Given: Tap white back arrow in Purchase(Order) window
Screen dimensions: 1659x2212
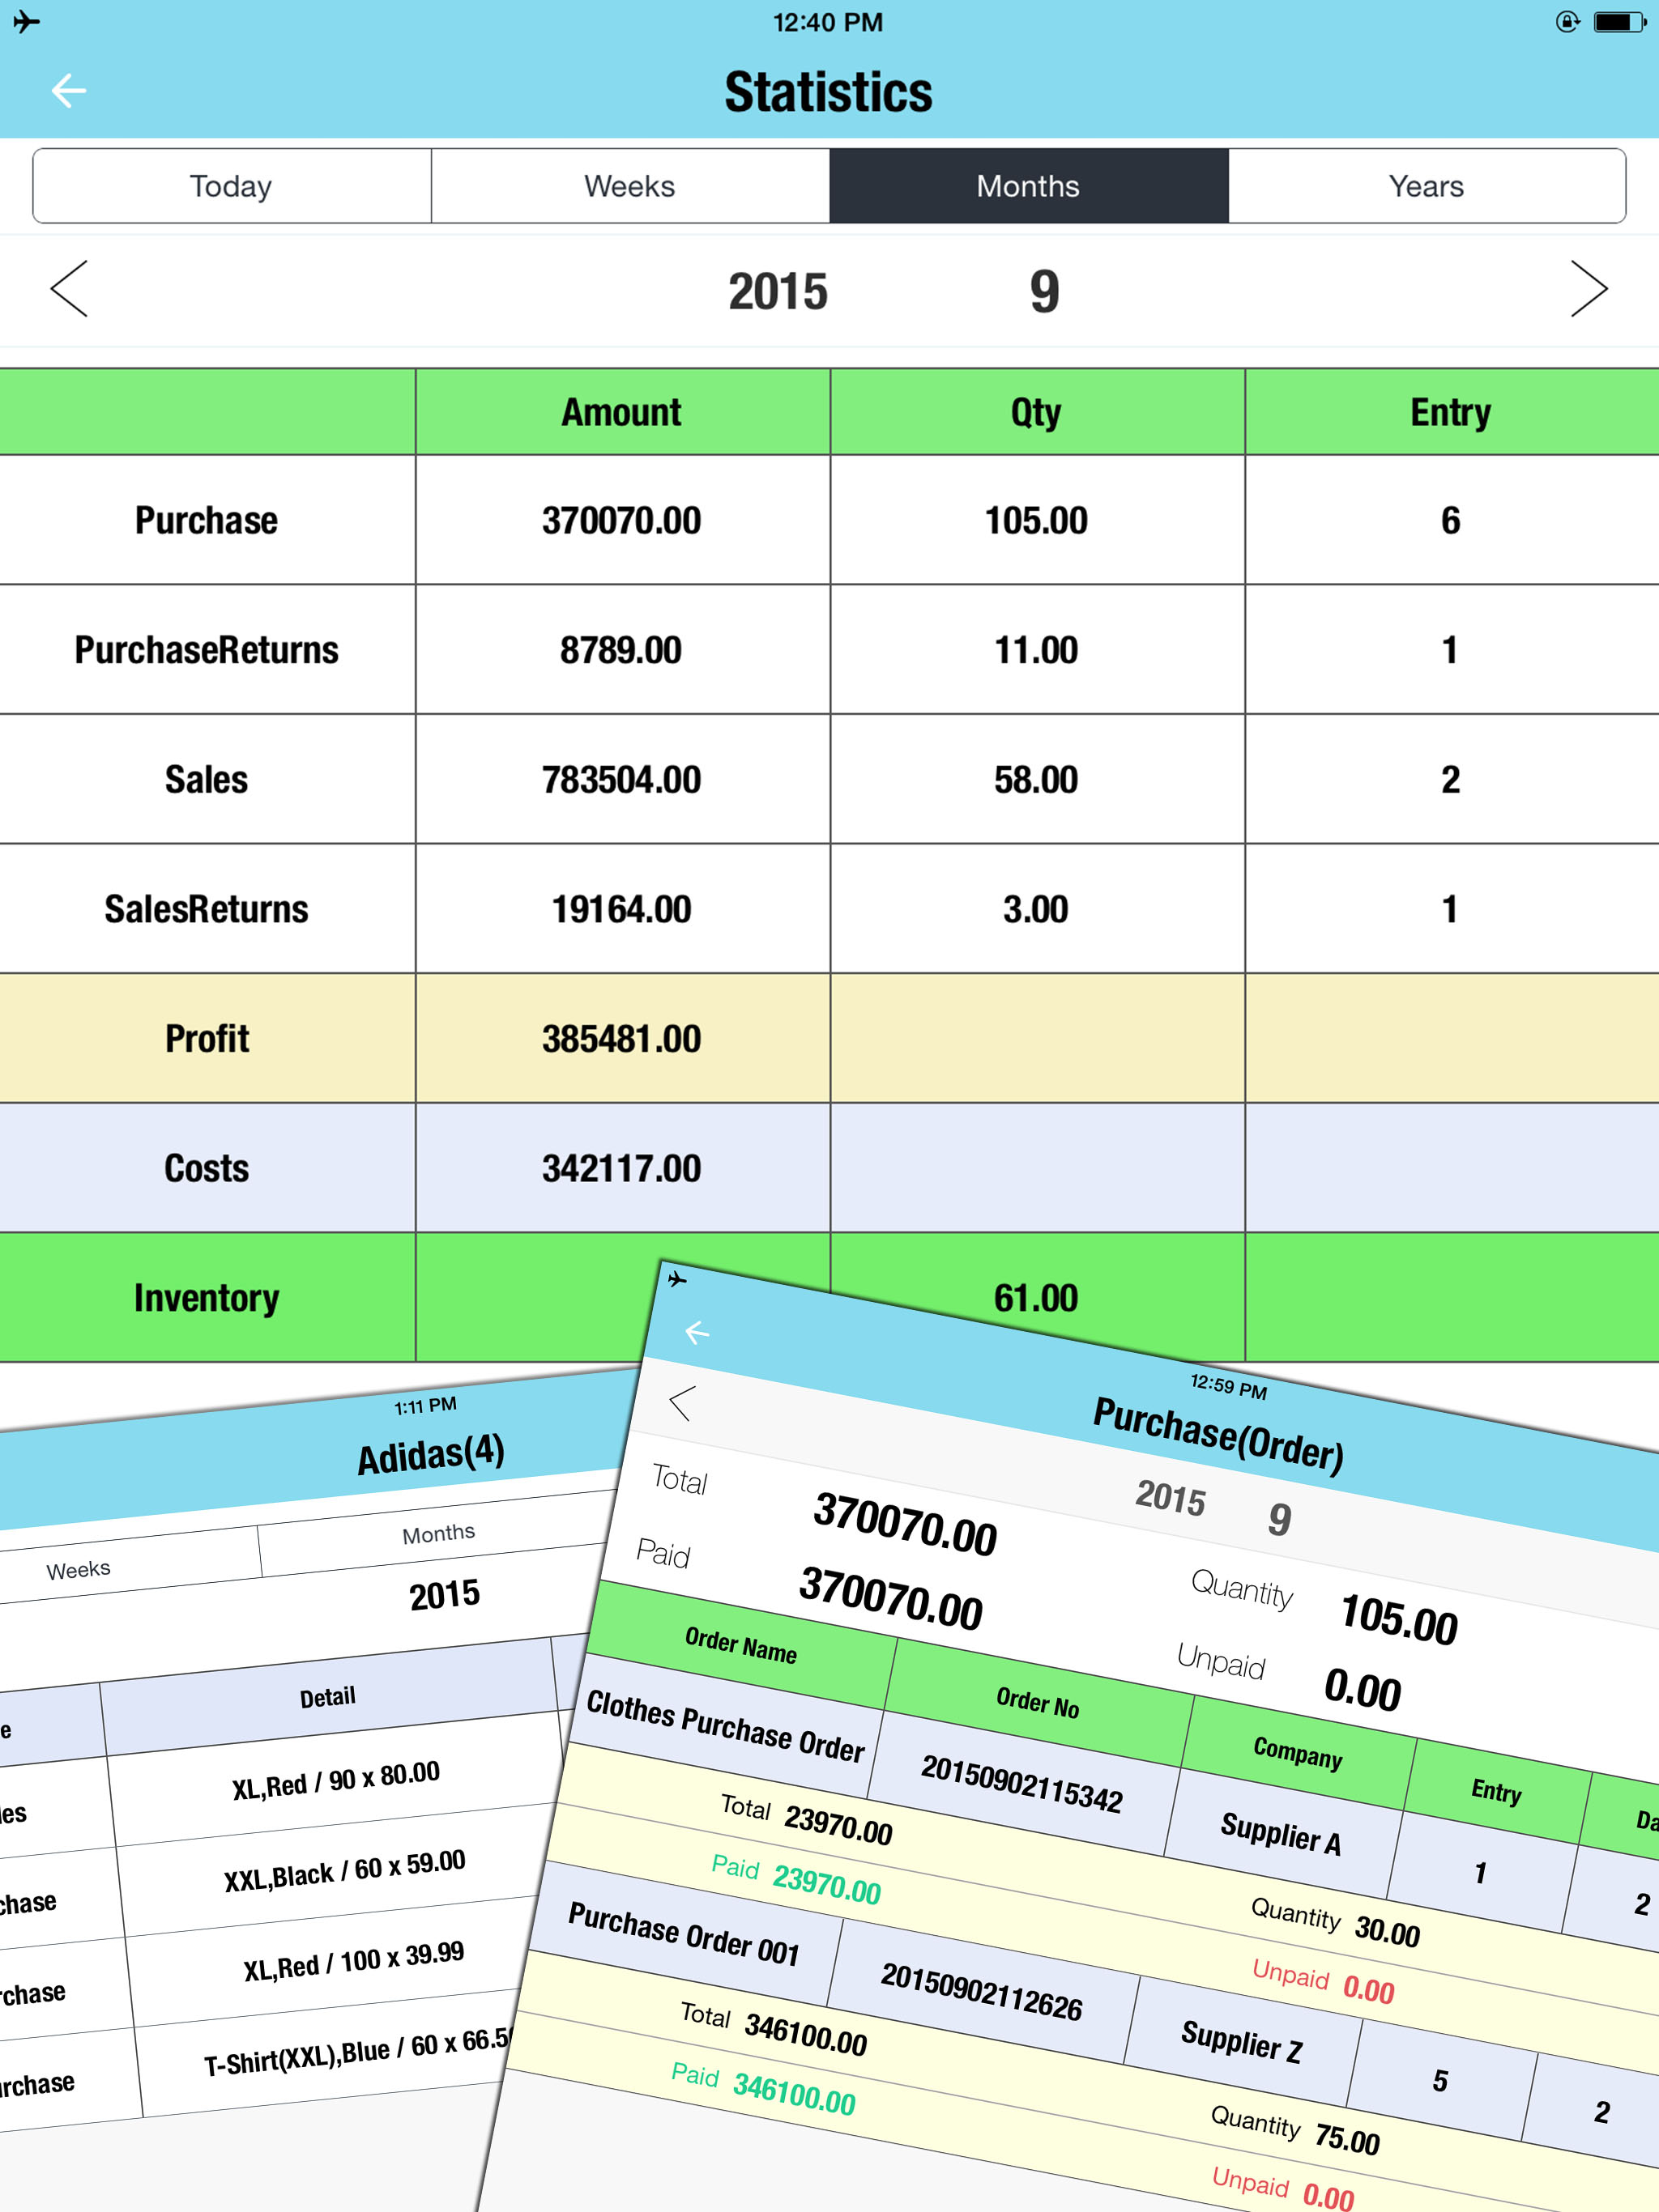Looking at the screenshot, I should coord(697,1332).
